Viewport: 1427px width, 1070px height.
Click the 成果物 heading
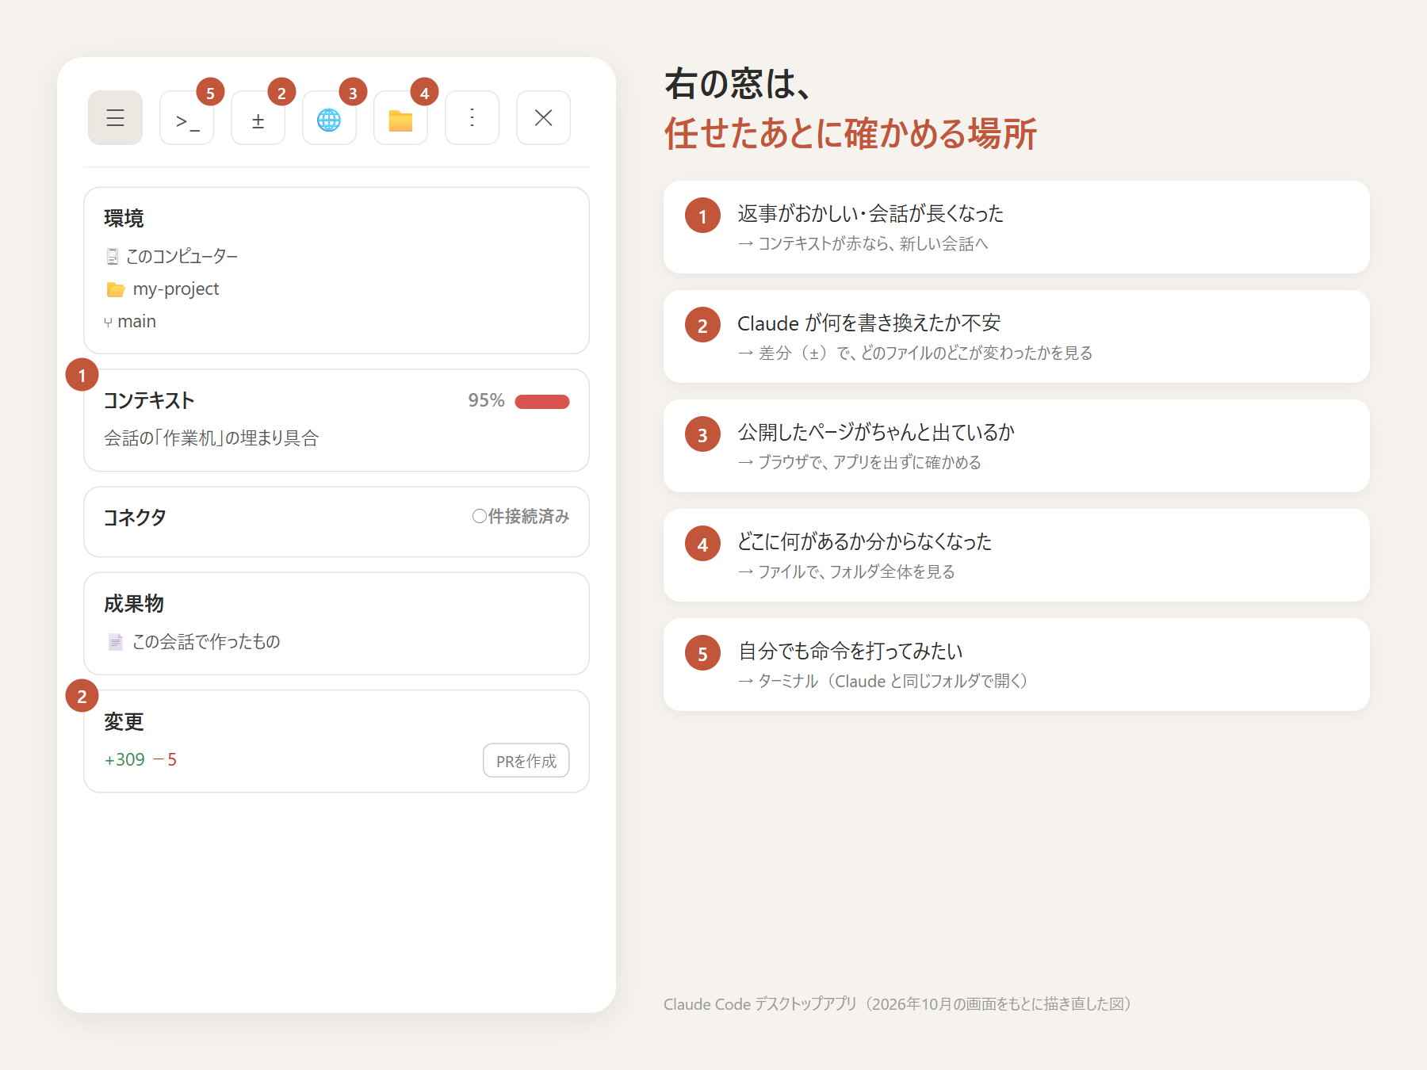tap(134, 604)
